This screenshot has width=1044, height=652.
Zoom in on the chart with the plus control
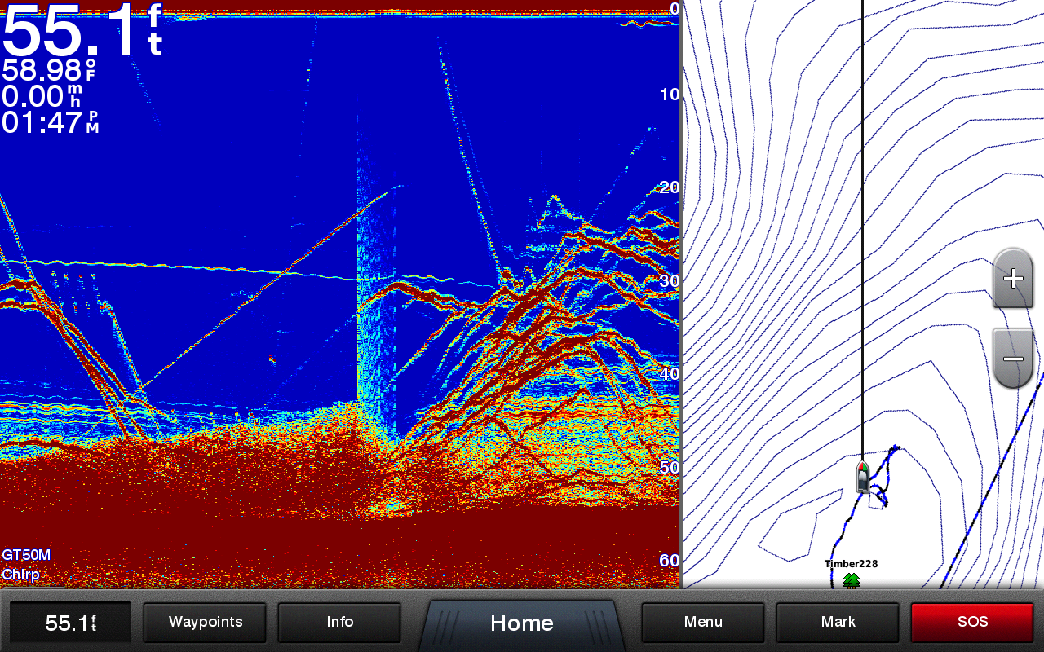[x=1011, y=280]
